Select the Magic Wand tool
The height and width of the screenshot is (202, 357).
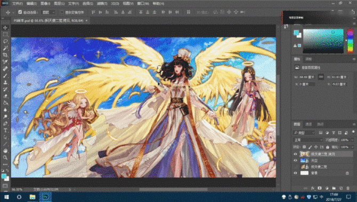pyautogui.click(x=5, y=48)
